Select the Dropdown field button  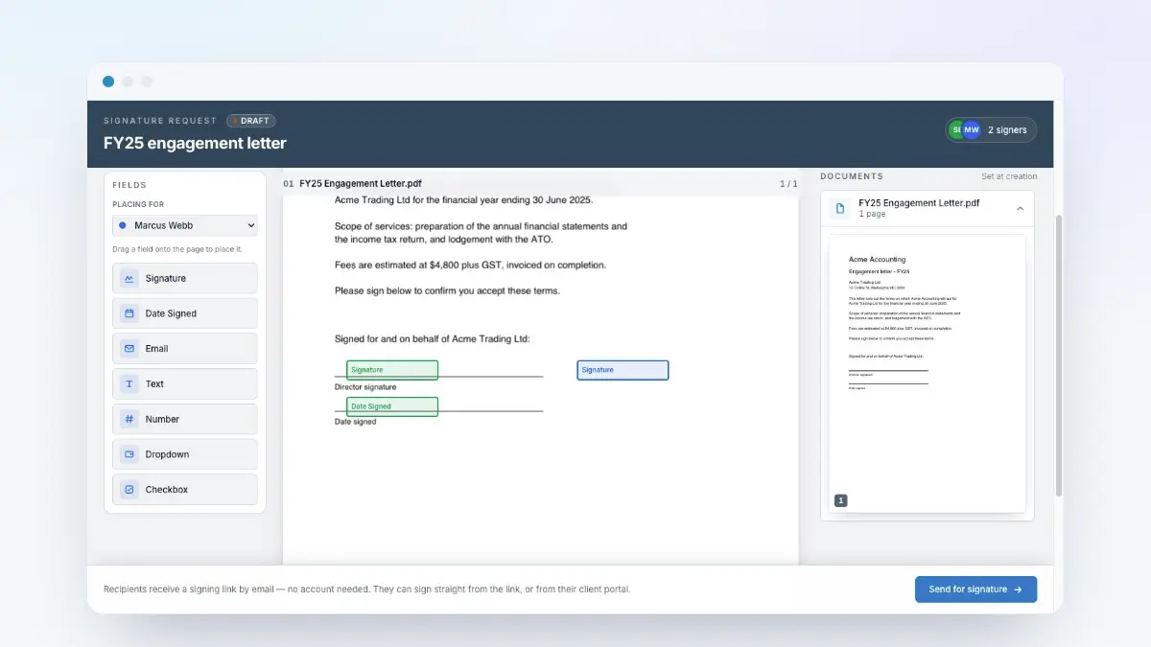point(185,454)
